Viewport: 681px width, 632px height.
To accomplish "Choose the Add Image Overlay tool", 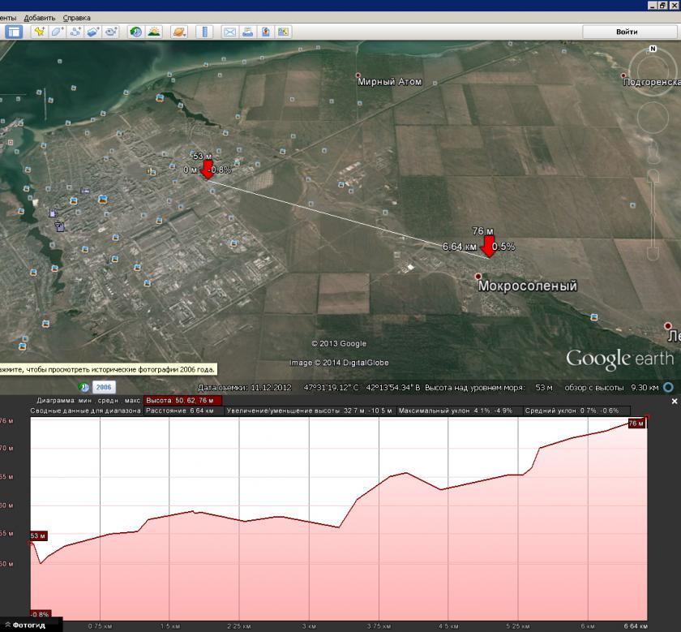I will click(93, 32).
